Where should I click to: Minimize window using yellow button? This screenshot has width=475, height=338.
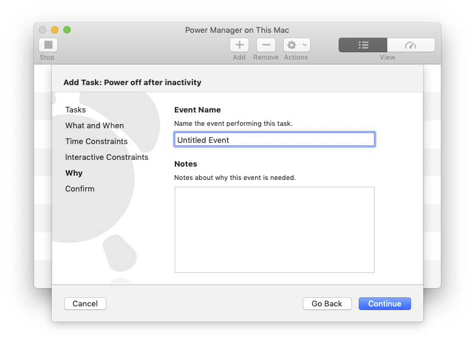pyautogui.click(x=55, y=30)
